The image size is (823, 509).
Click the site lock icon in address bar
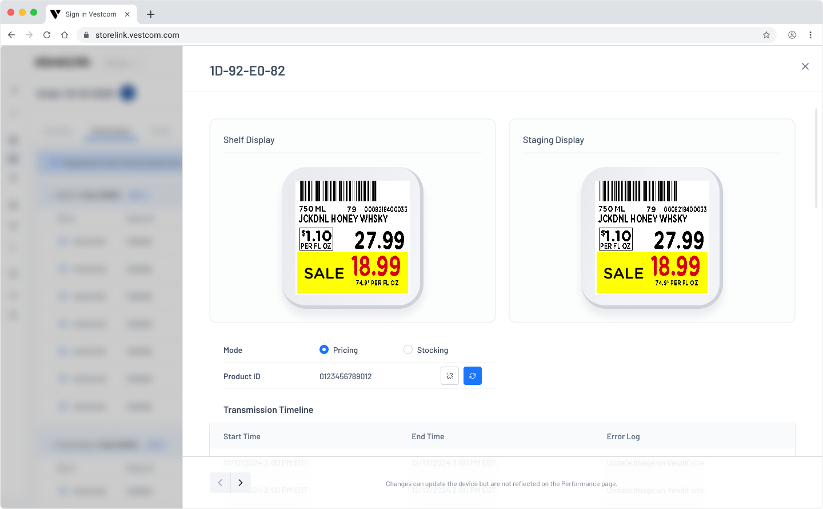[x=86, y=35]
